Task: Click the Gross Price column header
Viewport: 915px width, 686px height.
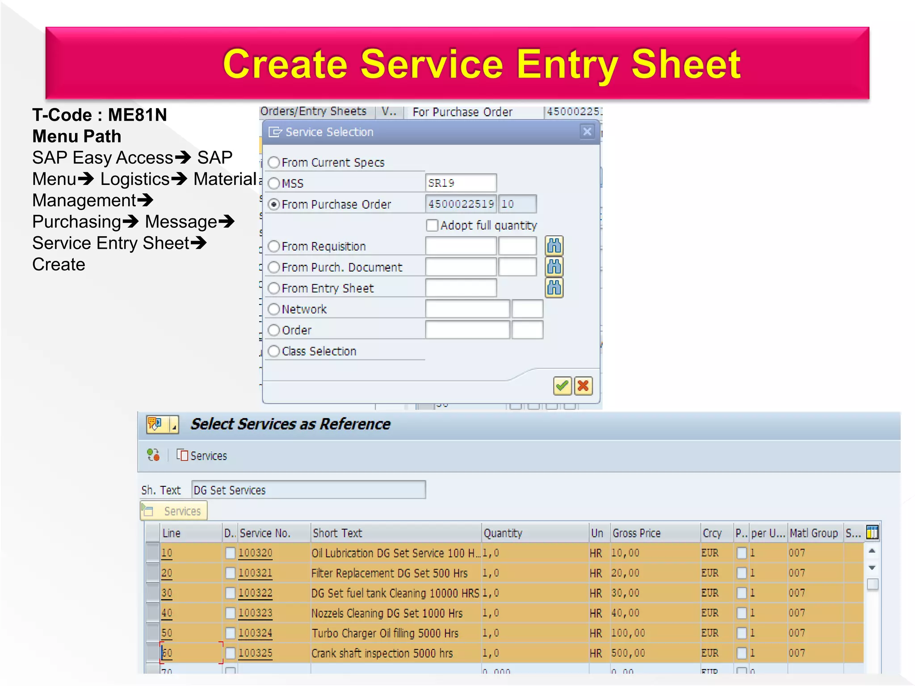Action: (x=655, y=533)
